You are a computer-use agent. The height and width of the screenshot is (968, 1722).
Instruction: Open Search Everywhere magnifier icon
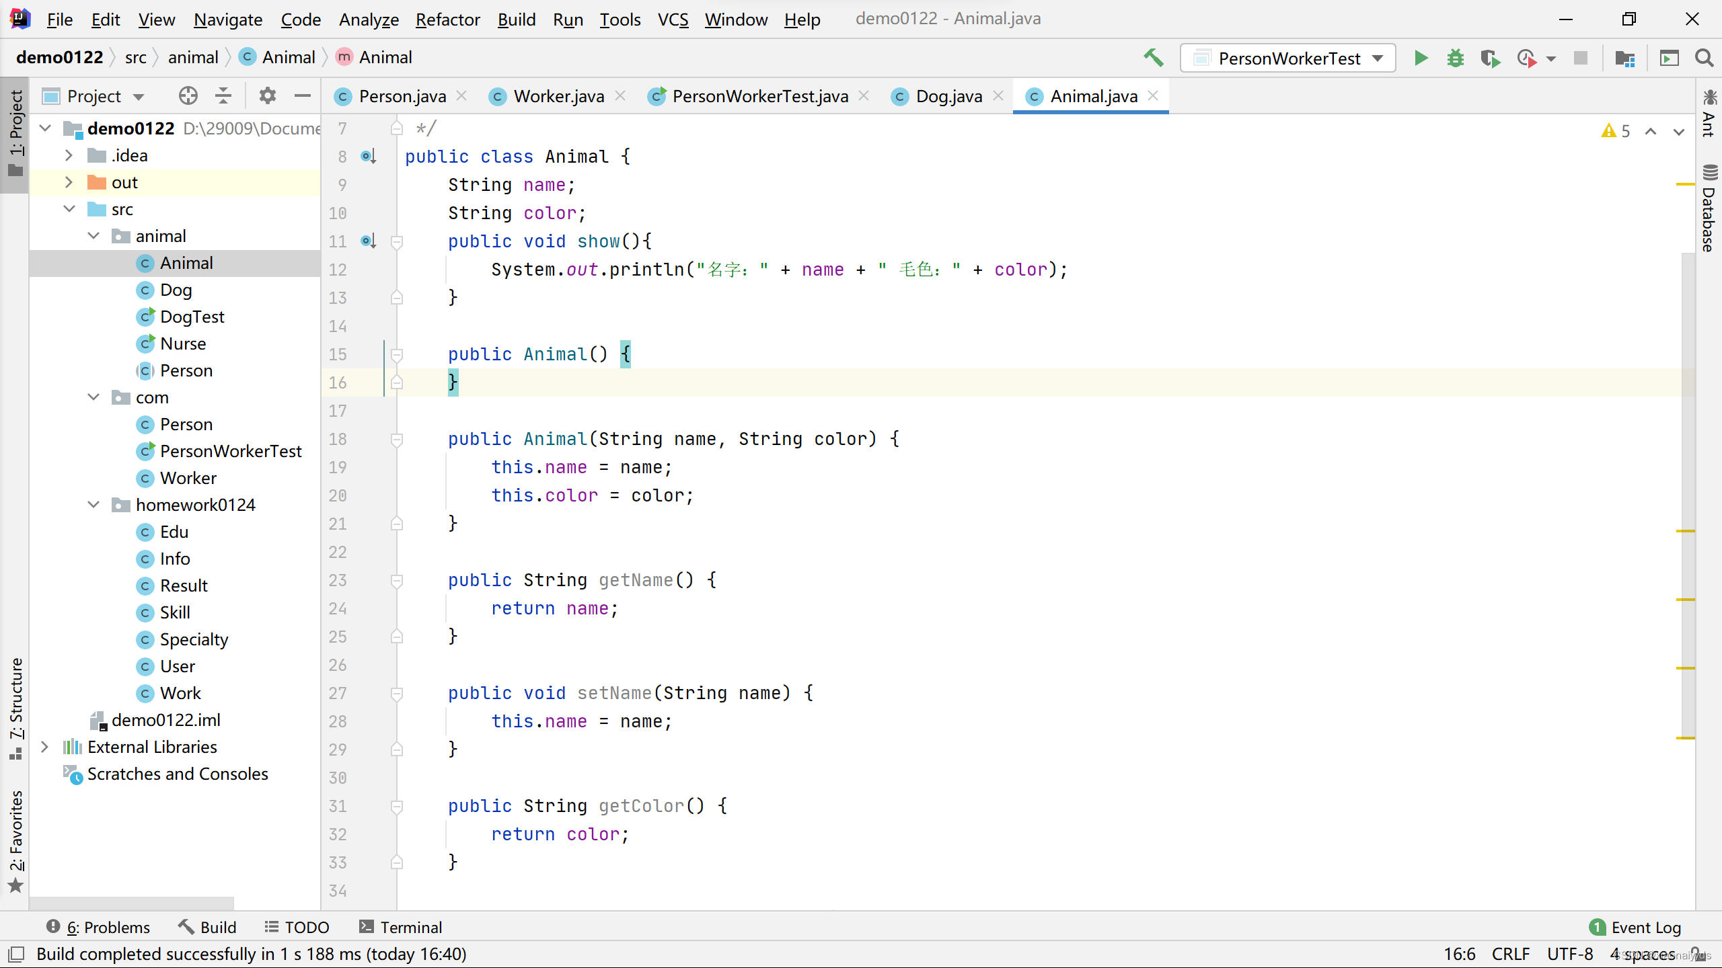click(1704, 58)
